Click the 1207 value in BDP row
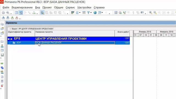Image resolution: width=176 pixels, height=99 pixels. 127,43
